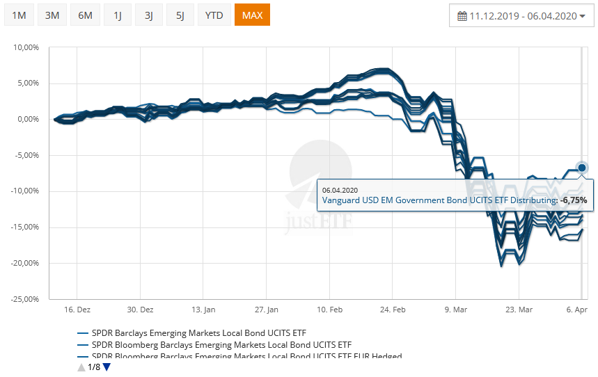This screenshot has width=598, height=377.
Task: Click Vanguard USD EM Government Bond tooltip name
Action: [439, 200]
